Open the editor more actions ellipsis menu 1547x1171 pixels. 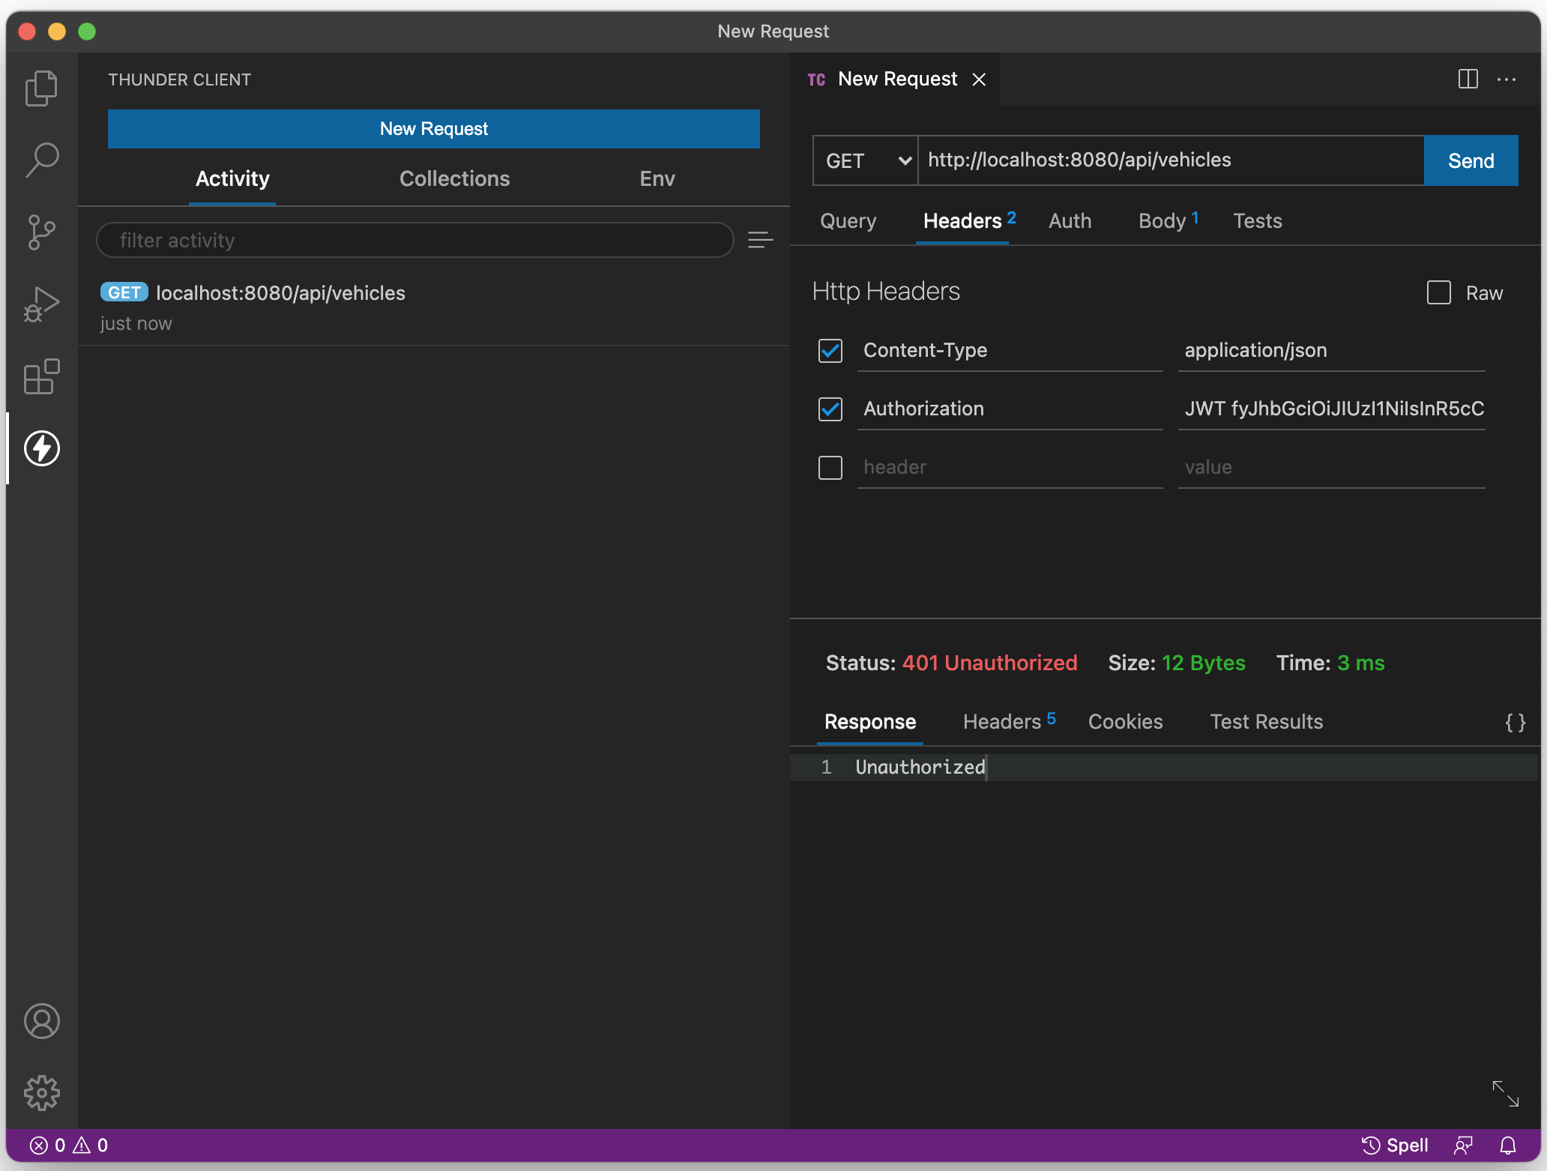pos(1507,79)
